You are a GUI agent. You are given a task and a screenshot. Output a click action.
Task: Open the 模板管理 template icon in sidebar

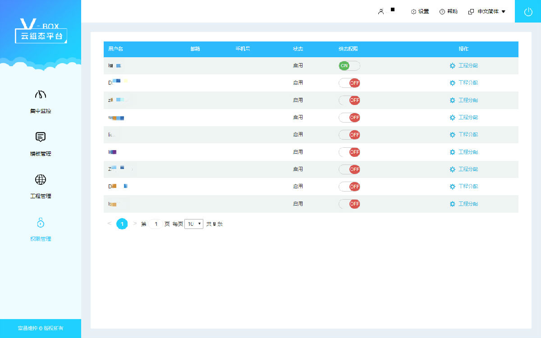click(41, 137)
